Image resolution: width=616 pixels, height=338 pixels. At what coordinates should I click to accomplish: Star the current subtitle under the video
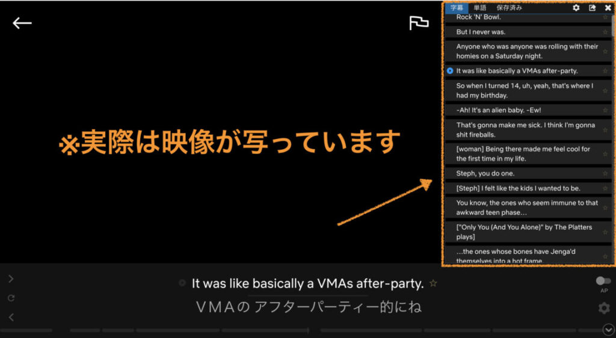pyautogui.click(x=433, y=283)
